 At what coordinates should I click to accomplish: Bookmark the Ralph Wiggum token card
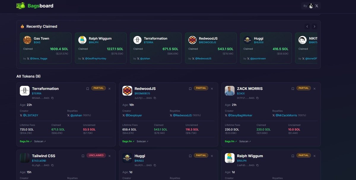[x=293, y=156]
